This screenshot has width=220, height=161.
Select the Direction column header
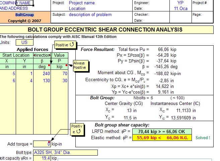(42, 55)
